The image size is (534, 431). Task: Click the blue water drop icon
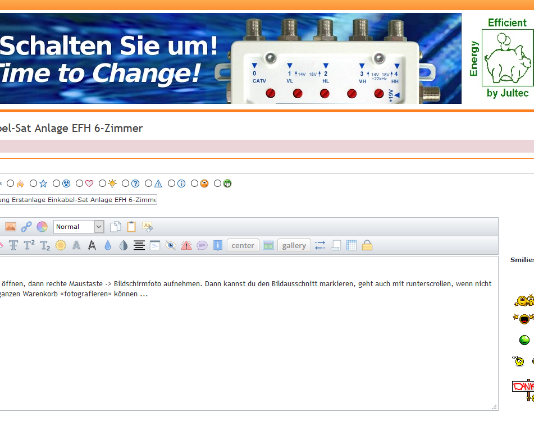(x=108, y=245)
